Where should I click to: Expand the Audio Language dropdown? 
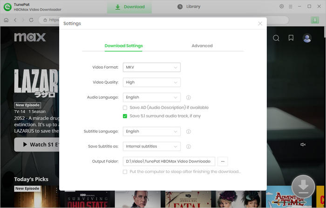pos(151,97)
